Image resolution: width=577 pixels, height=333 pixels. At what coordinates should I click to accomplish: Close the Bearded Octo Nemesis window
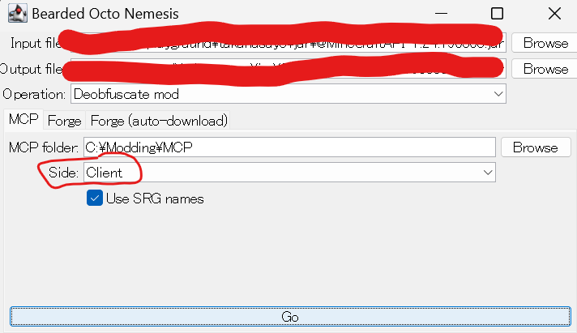553,14
